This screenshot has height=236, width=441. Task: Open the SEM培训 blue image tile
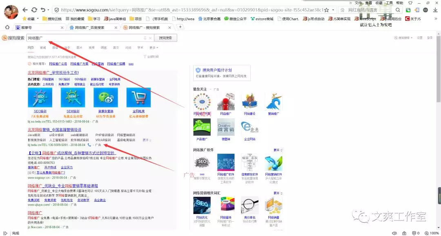73,97
